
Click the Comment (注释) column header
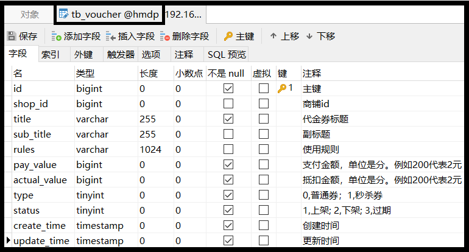pyautogui.click(x=383, y=73)
